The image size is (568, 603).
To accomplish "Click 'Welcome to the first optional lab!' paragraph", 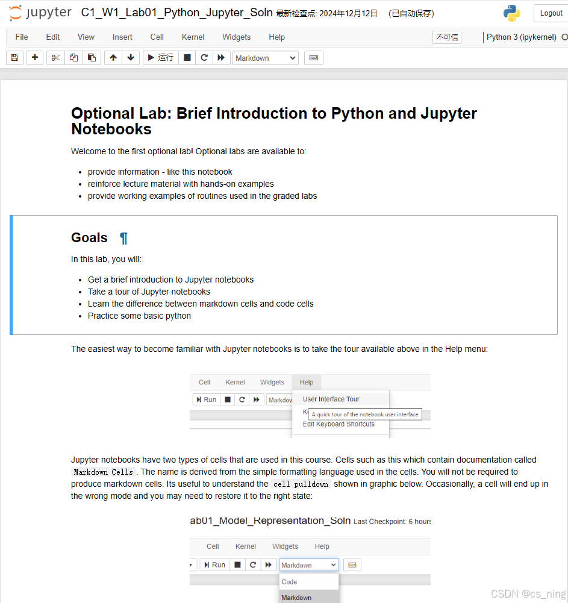I will [x=189, y=152].
